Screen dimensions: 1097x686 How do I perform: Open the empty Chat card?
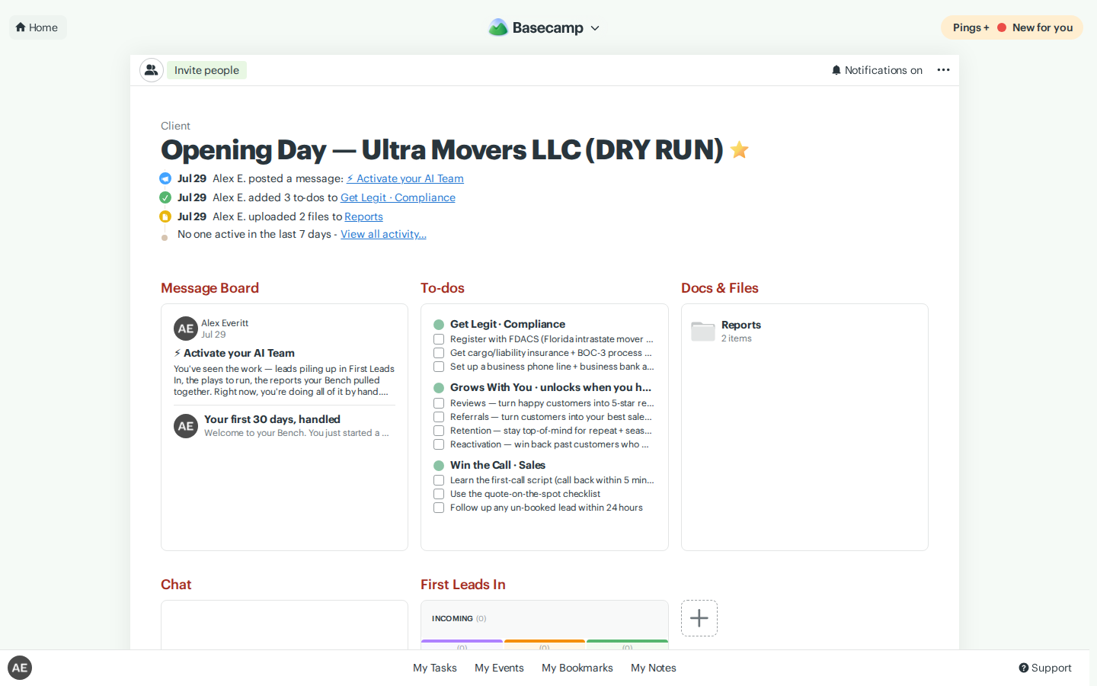[284, 625]
